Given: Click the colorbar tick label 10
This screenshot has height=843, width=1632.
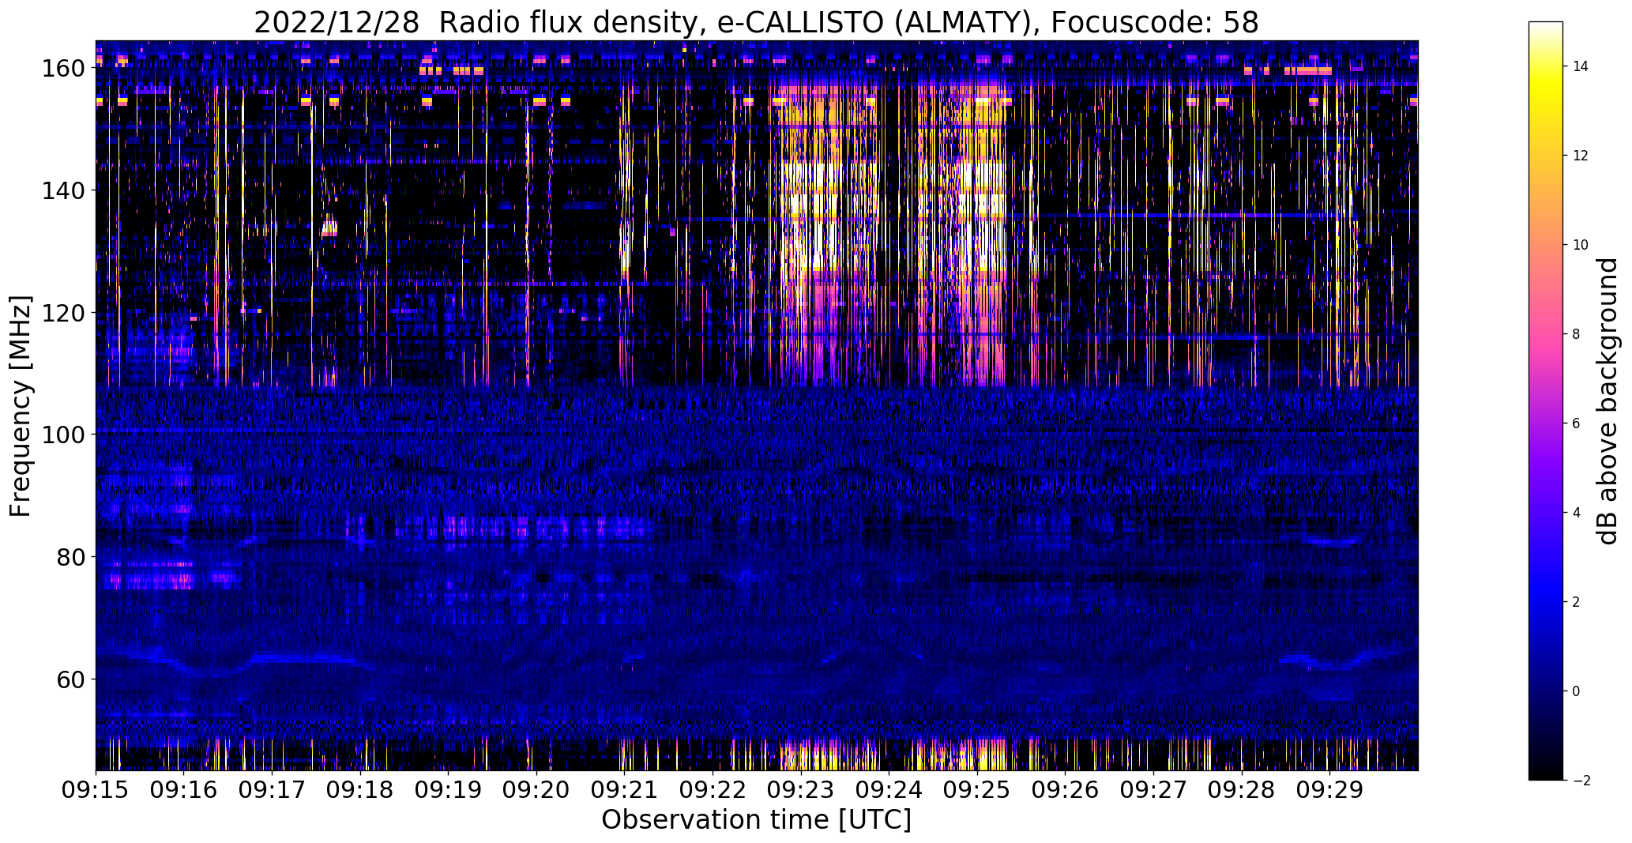Looking at the screenshot, I should (1581, 245).
